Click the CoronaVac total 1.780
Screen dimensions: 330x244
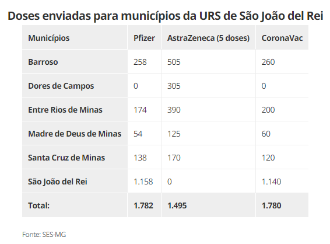271,205
